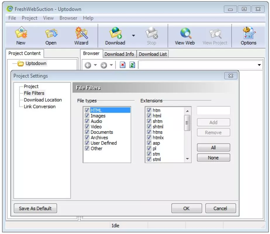Uncheck the htm extension checkbox
270x234 pixels.
click(149, 110)
